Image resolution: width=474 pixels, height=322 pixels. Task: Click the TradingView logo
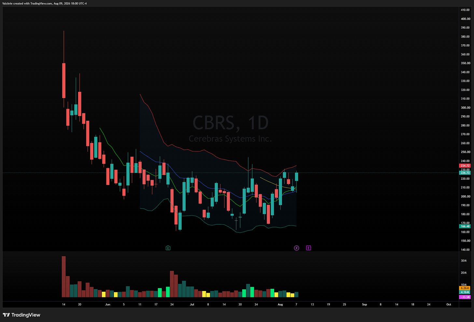(21, 315)
